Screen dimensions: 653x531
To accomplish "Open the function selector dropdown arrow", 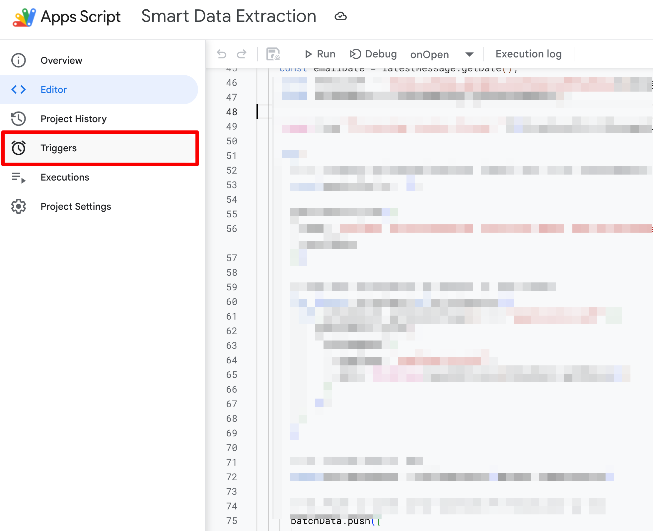I will [469, 54].
